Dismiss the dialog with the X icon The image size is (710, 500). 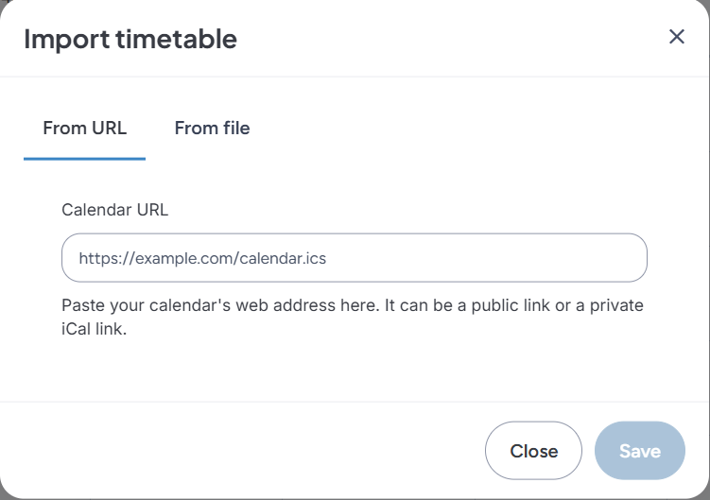pyautogui.click(x=676, y=37)
